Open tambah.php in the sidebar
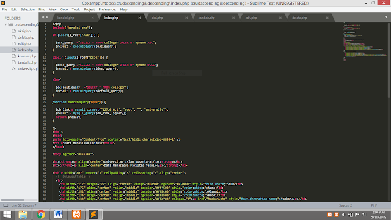This screenshot has width=391, height=220. pos(27,62)
